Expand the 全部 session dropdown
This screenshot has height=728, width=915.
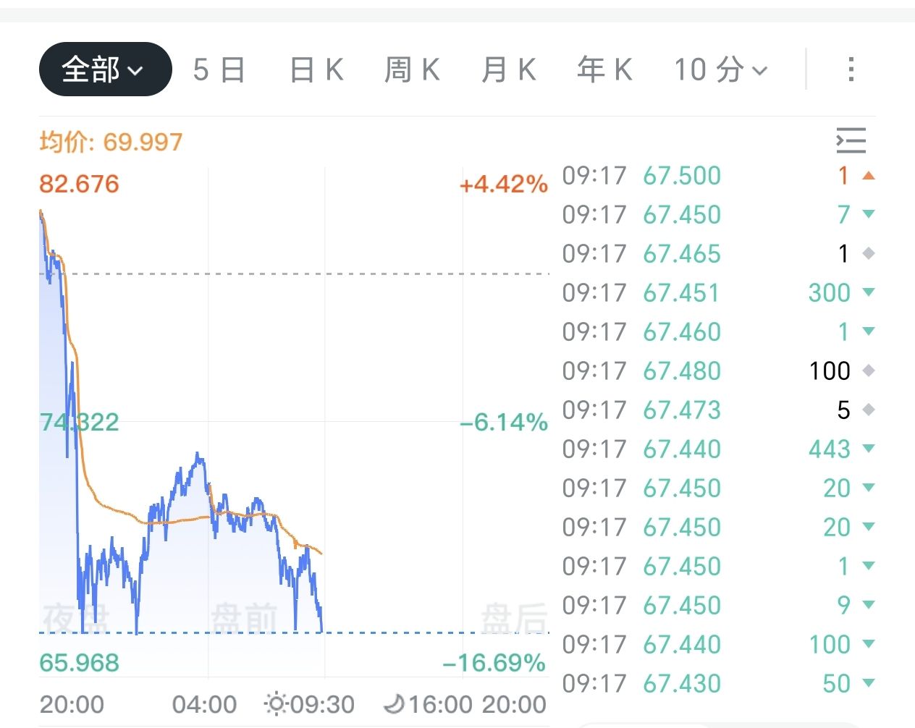point(105,69)
